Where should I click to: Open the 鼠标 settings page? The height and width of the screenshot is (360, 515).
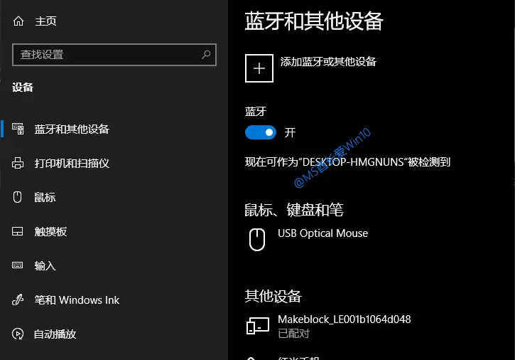45,198
